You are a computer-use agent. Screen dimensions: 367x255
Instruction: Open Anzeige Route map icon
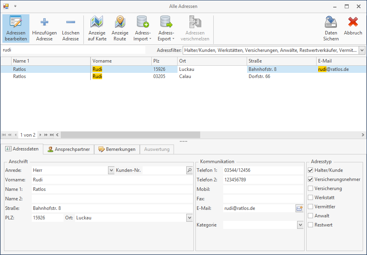(x=120, y=28)
